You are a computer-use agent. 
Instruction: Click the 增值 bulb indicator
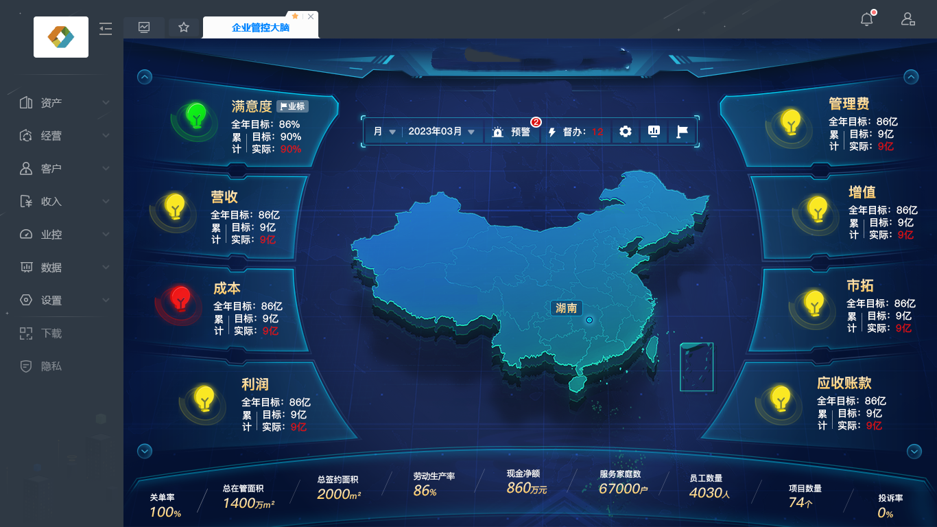tap(817, 209)
